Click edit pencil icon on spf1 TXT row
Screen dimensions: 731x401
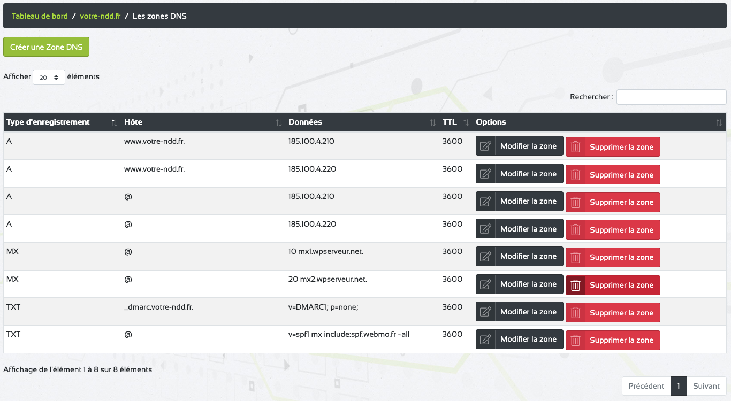click(x=485, y=339)
